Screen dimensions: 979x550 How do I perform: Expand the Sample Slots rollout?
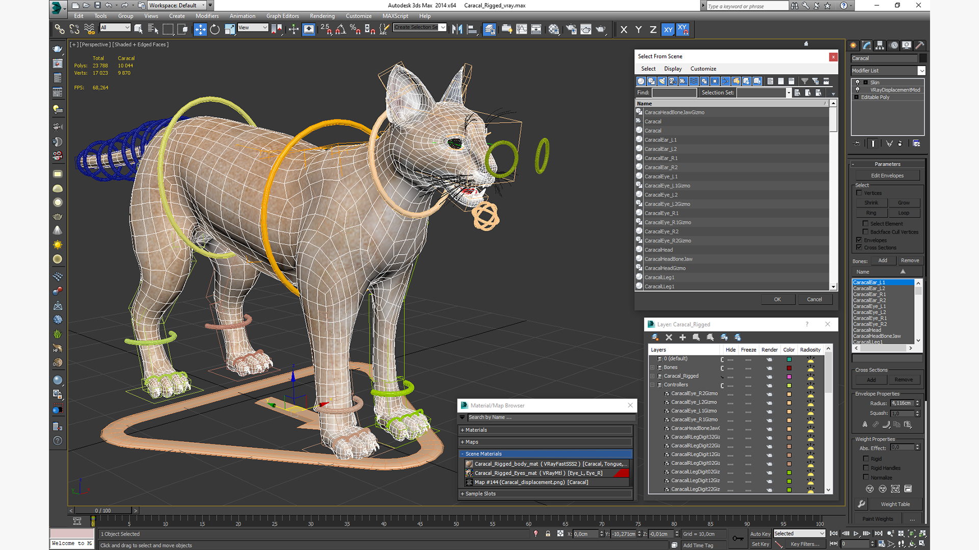(x=546, y=493)
